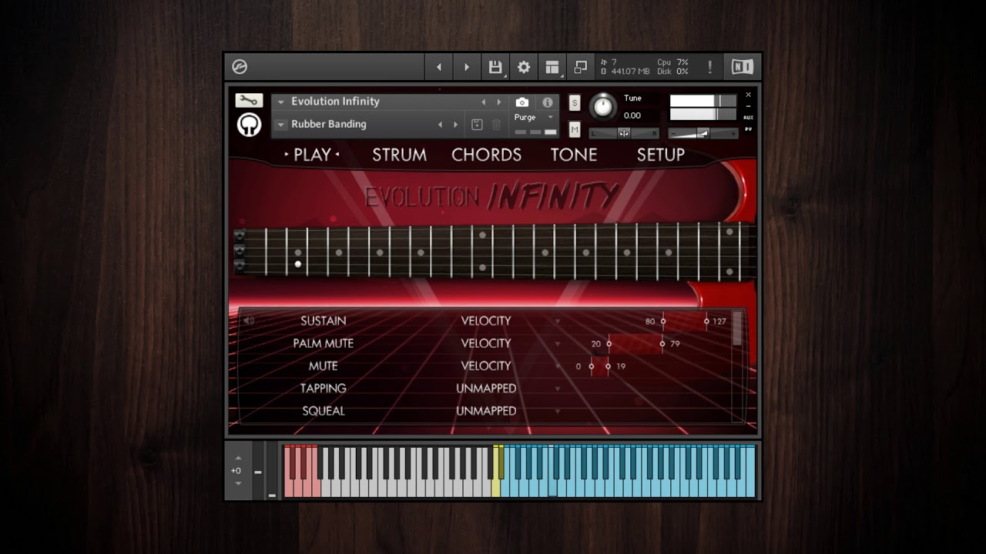Show instrument info with the i icon
The image size is (986, 554).
(547, 102)
